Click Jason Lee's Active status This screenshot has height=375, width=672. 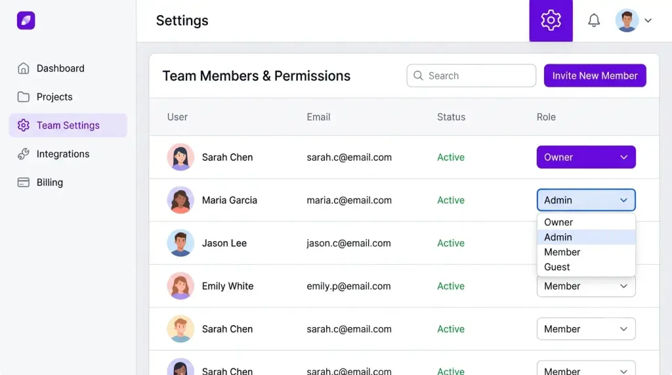pyautogui.click(x=451, y=243)
